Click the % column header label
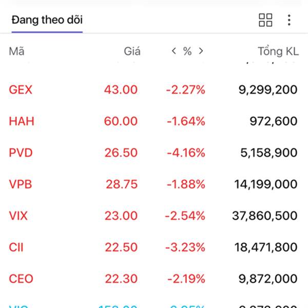This screenshot has width=308, height=308. (x=187, y=51)
